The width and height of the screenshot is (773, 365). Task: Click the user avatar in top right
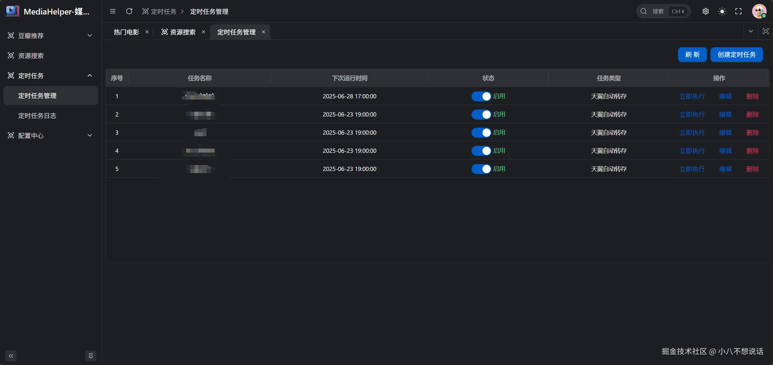[759, 12]
